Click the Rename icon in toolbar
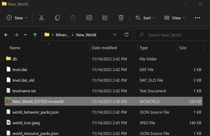This screenshot has height=136, width=210. pos(89,18)
